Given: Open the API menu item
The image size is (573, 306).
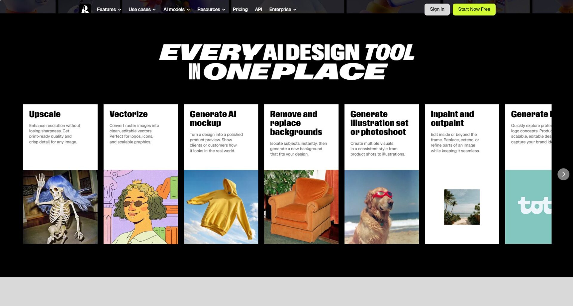Looking at the screenshot, I should coord(258,10).
